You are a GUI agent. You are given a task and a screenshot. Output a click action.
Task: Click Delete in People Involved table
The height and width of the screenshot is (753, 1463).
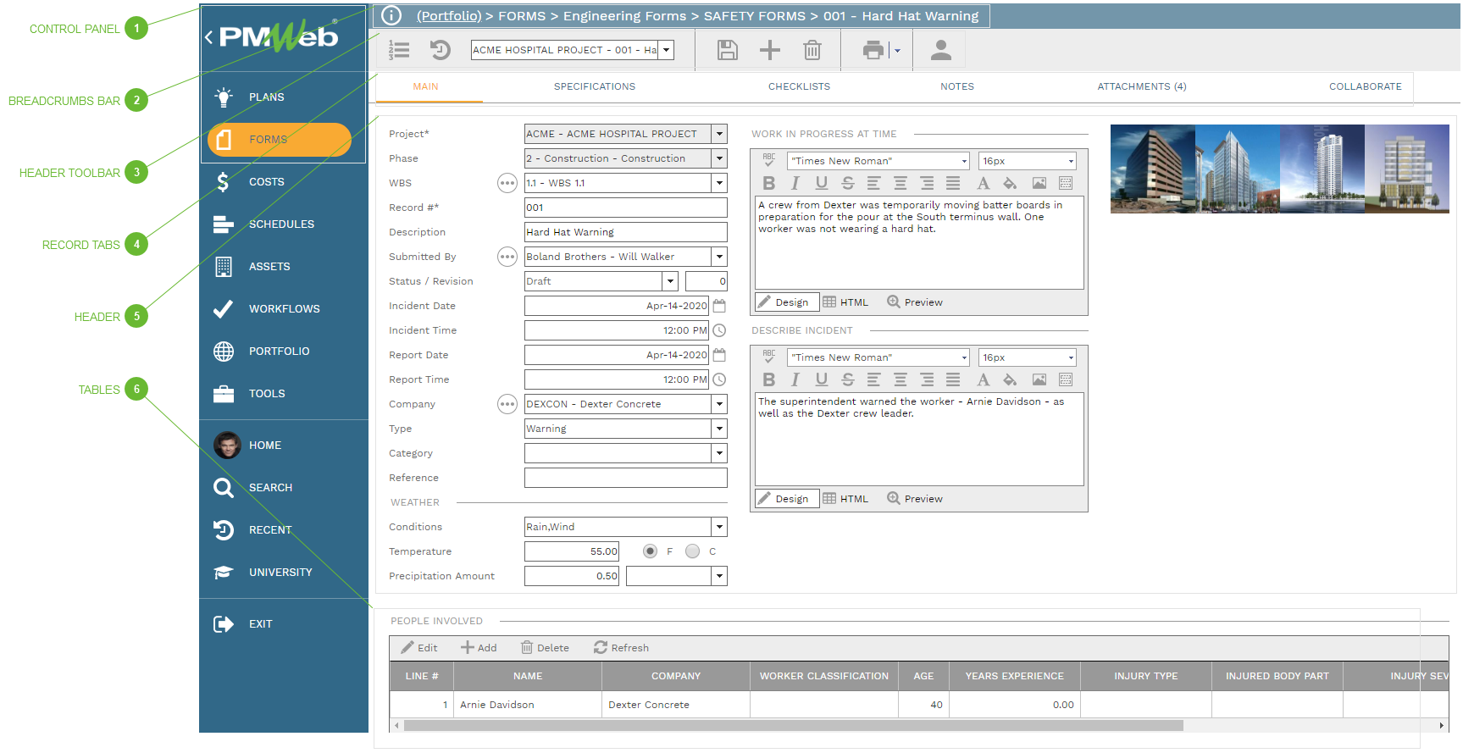tap(545, 648)
